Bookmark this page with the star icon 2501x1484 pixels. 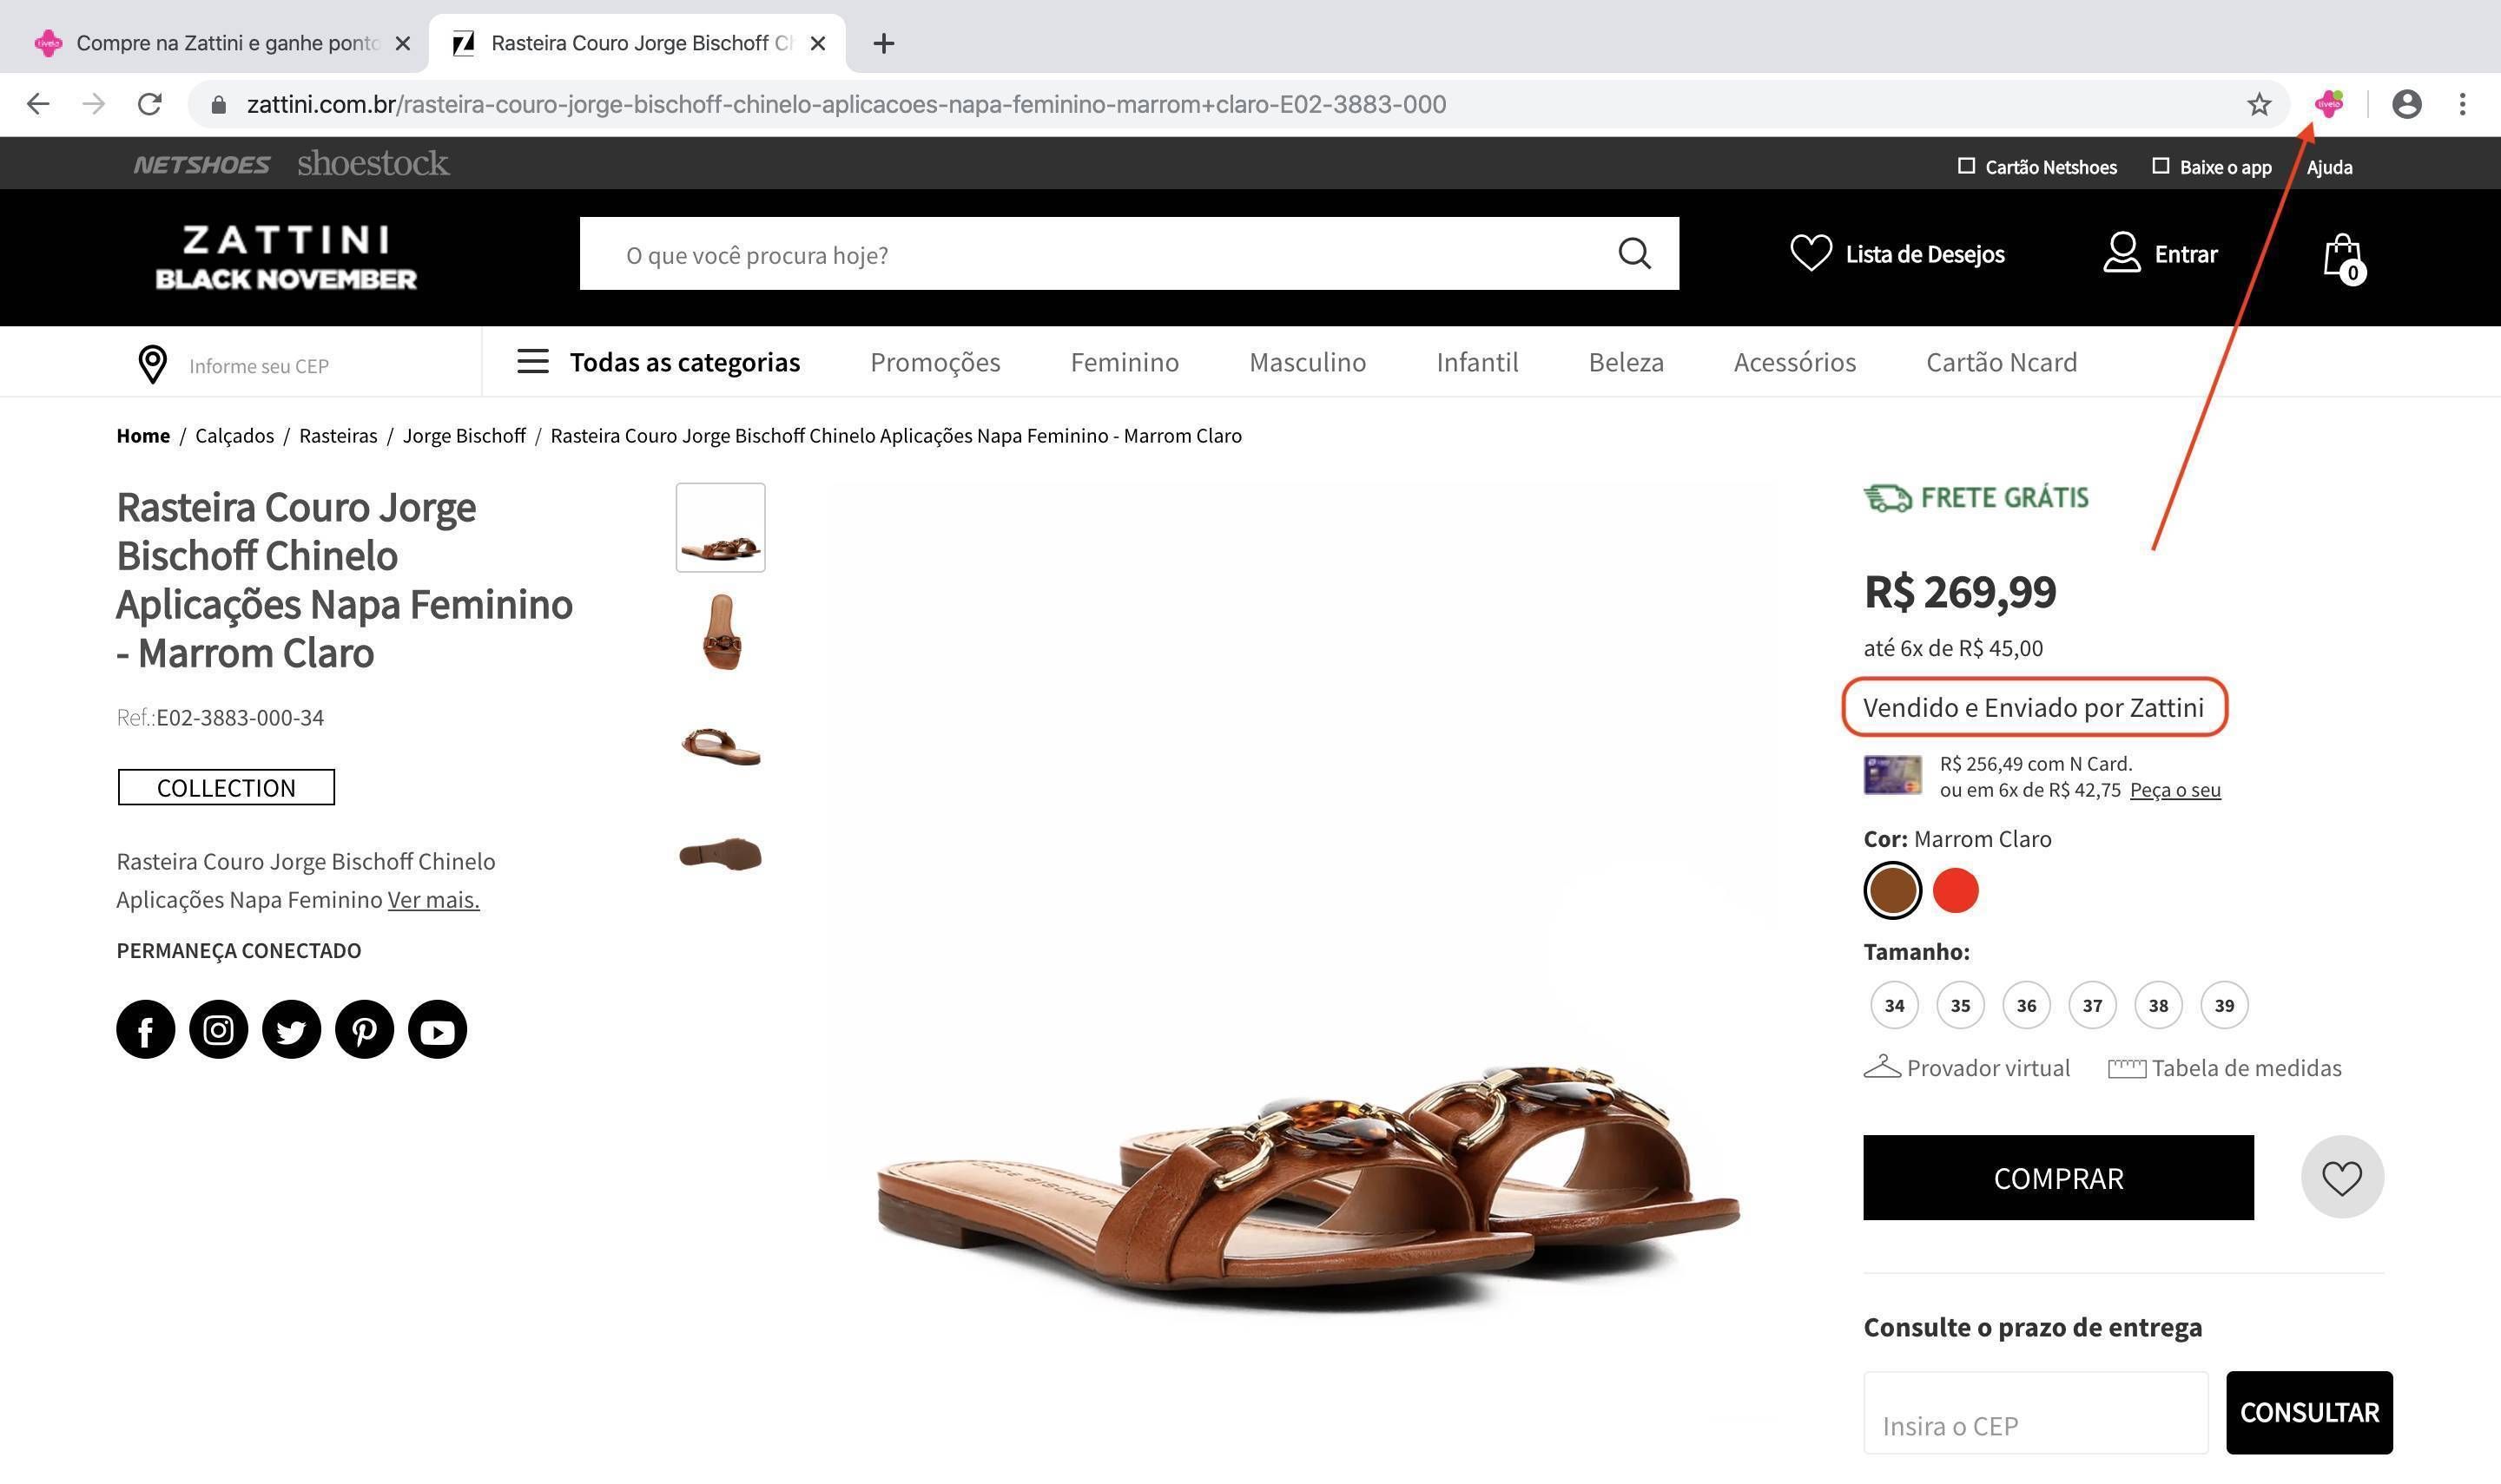(2259, 104)
